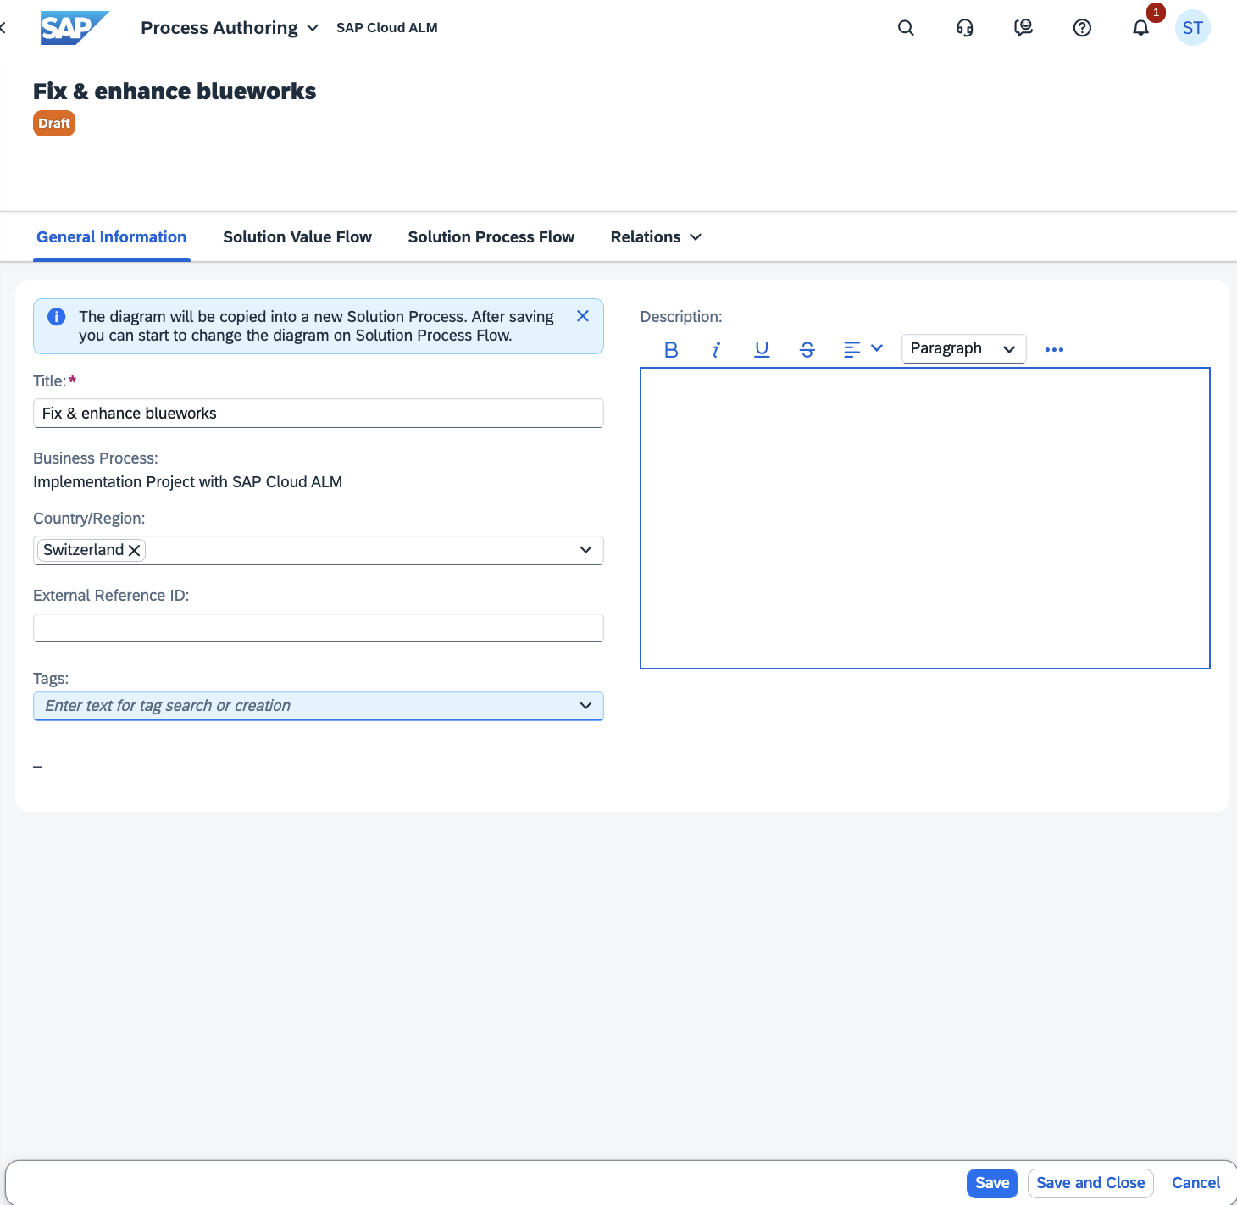Switch to the Solution Process Flow tab

click(x=491, y=237)
